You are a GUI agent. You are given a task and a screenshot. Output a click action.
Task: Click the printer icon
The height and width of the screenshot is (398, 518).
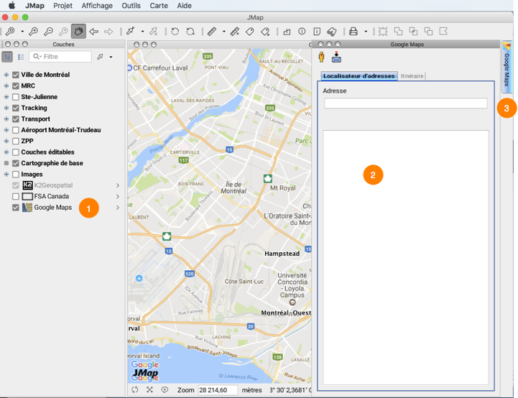pos(353,32)
